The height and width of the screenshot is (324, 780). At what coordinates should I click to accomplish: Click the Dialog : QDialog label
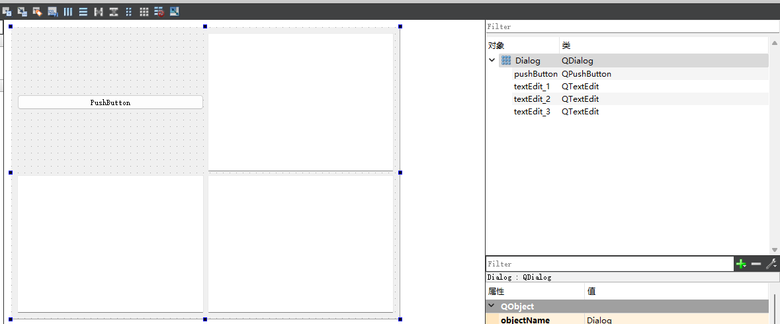pyautogui.click(x=519, y=277)
